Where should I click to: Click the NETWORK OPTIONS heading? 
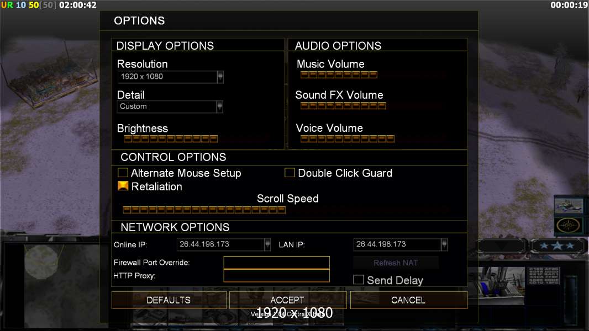[x=175, y=227]
